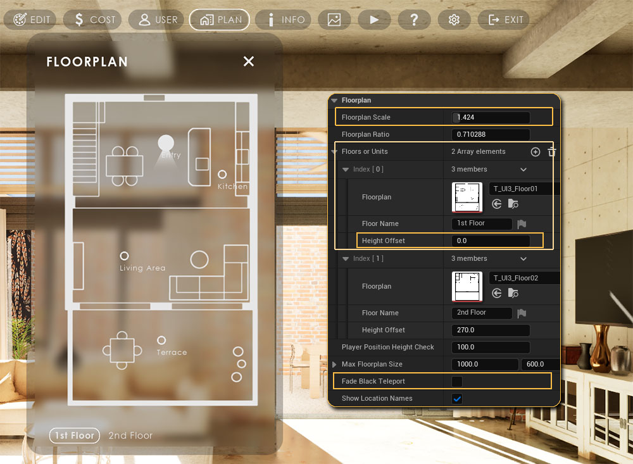Teleport to the Kitchen location marker
Viewport: 633px width, 464px height.
point(222,174)
